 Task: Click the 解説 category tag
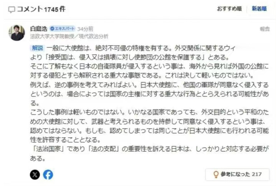coord(38,48)
